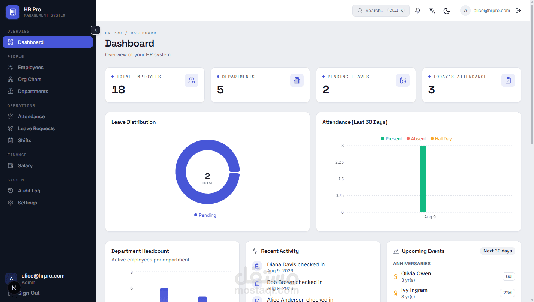Click the Salary wallet icon in sidebar
This screenshot has height=302, width=534.
click(x=10, y=165)
